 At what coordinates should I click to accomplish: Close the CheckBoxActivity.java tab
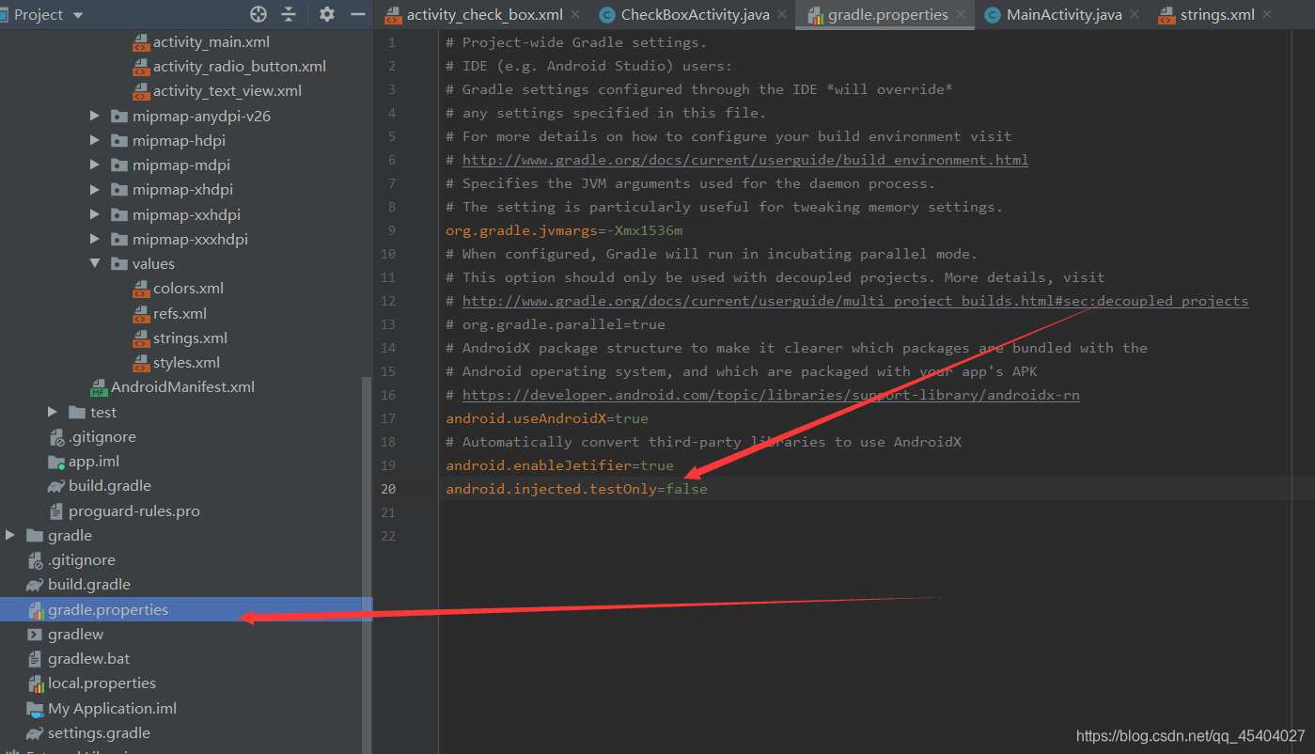(782, 15)
